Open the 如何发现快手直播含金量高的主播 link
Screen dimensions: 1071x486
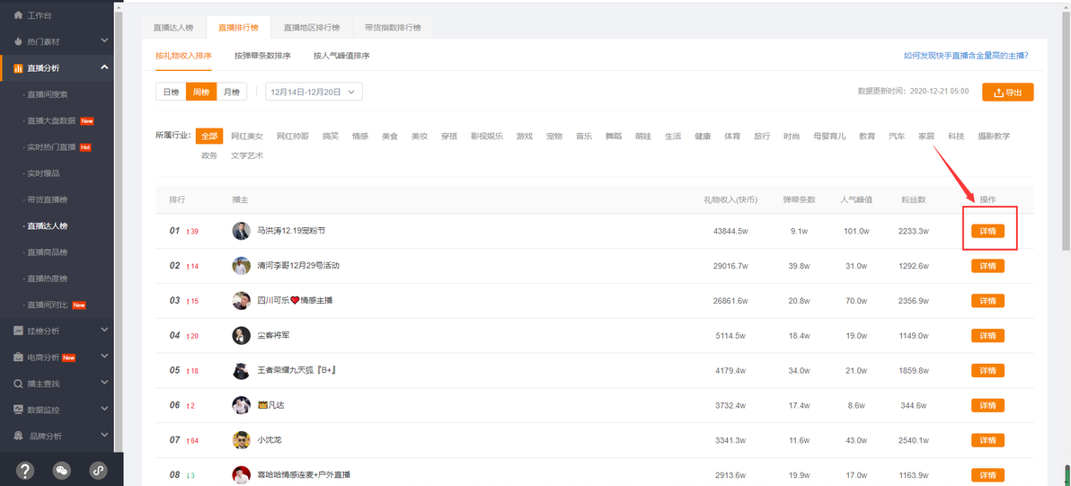965,56
